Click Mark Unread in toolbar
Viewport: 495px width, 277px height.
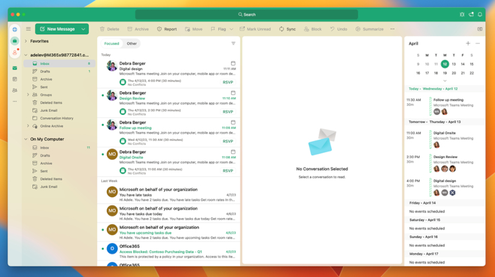(x=255, y=29)
